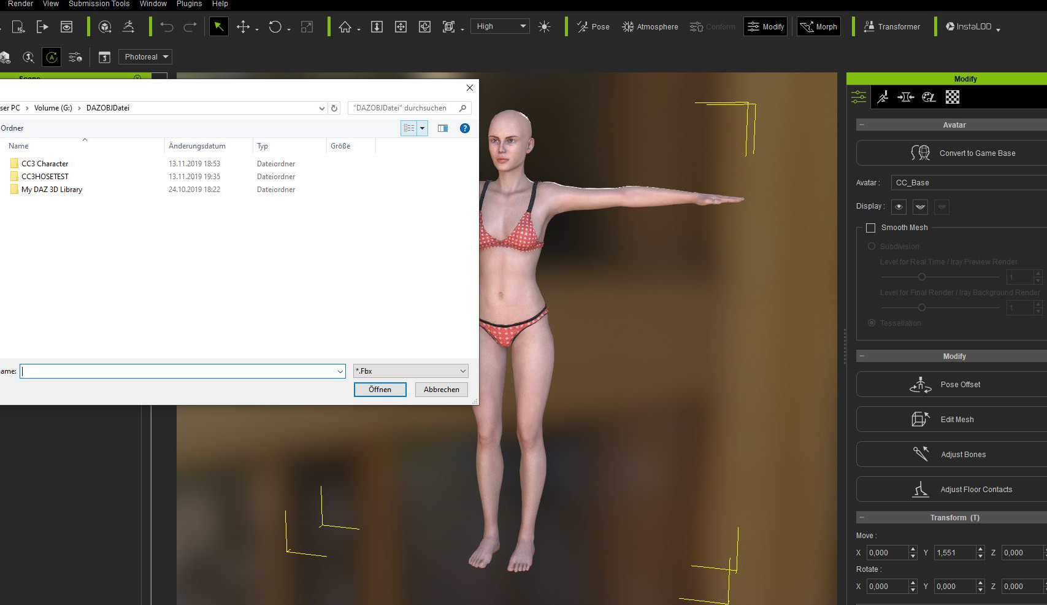
Task: Click the Öffnen button
Action: [x=380, y=390]
